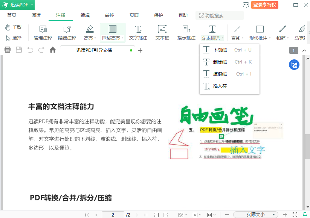Expand the 区域高亮 dropdown arrow

click(x=122, y=38)
